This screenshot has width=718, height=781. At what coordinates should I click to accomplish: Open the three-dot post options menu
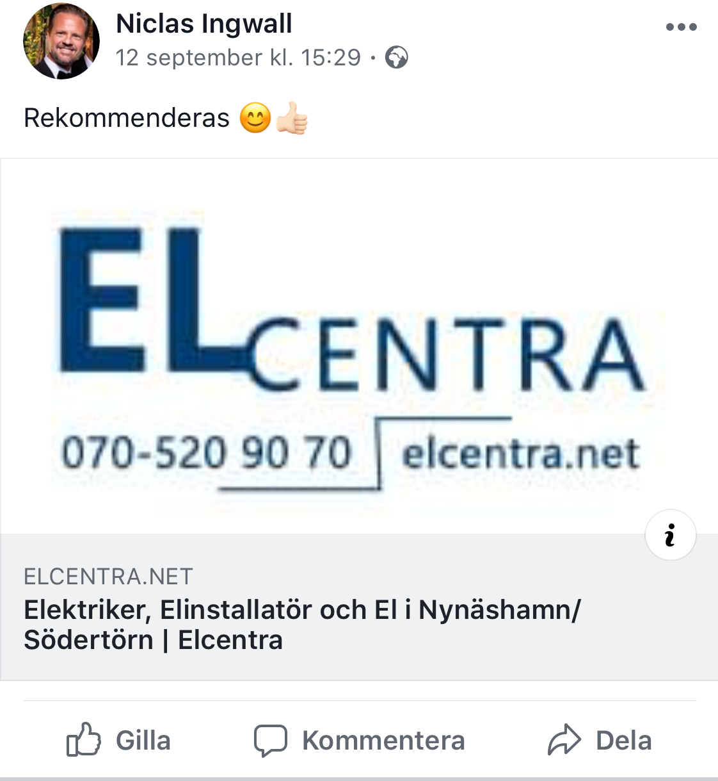coord(681,27)
